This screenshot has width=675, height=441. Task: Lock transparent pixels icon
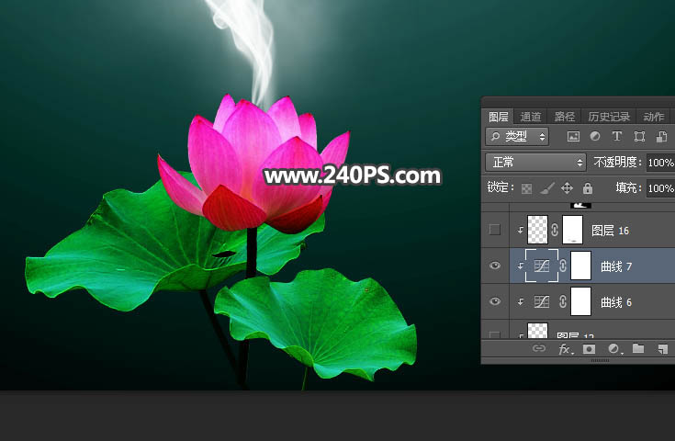click(x=527, y=188)
